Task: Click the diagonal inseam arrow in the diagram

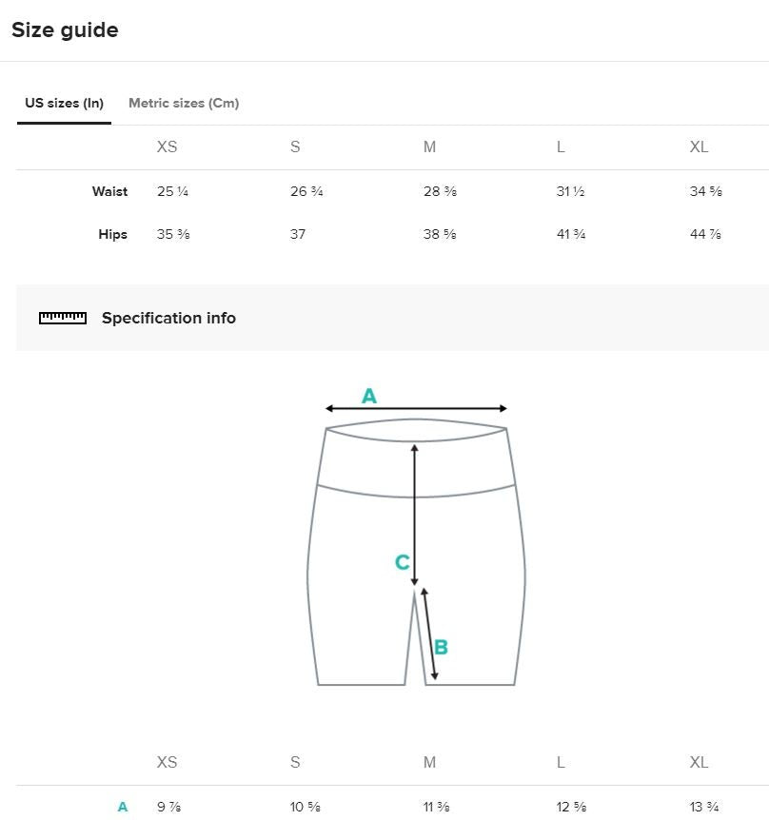Action: click(430, 635)
